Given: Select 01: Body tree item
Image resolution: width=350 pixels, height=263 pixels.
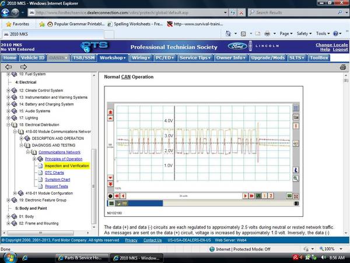Looking at the screenshot, I should point(26,216).
